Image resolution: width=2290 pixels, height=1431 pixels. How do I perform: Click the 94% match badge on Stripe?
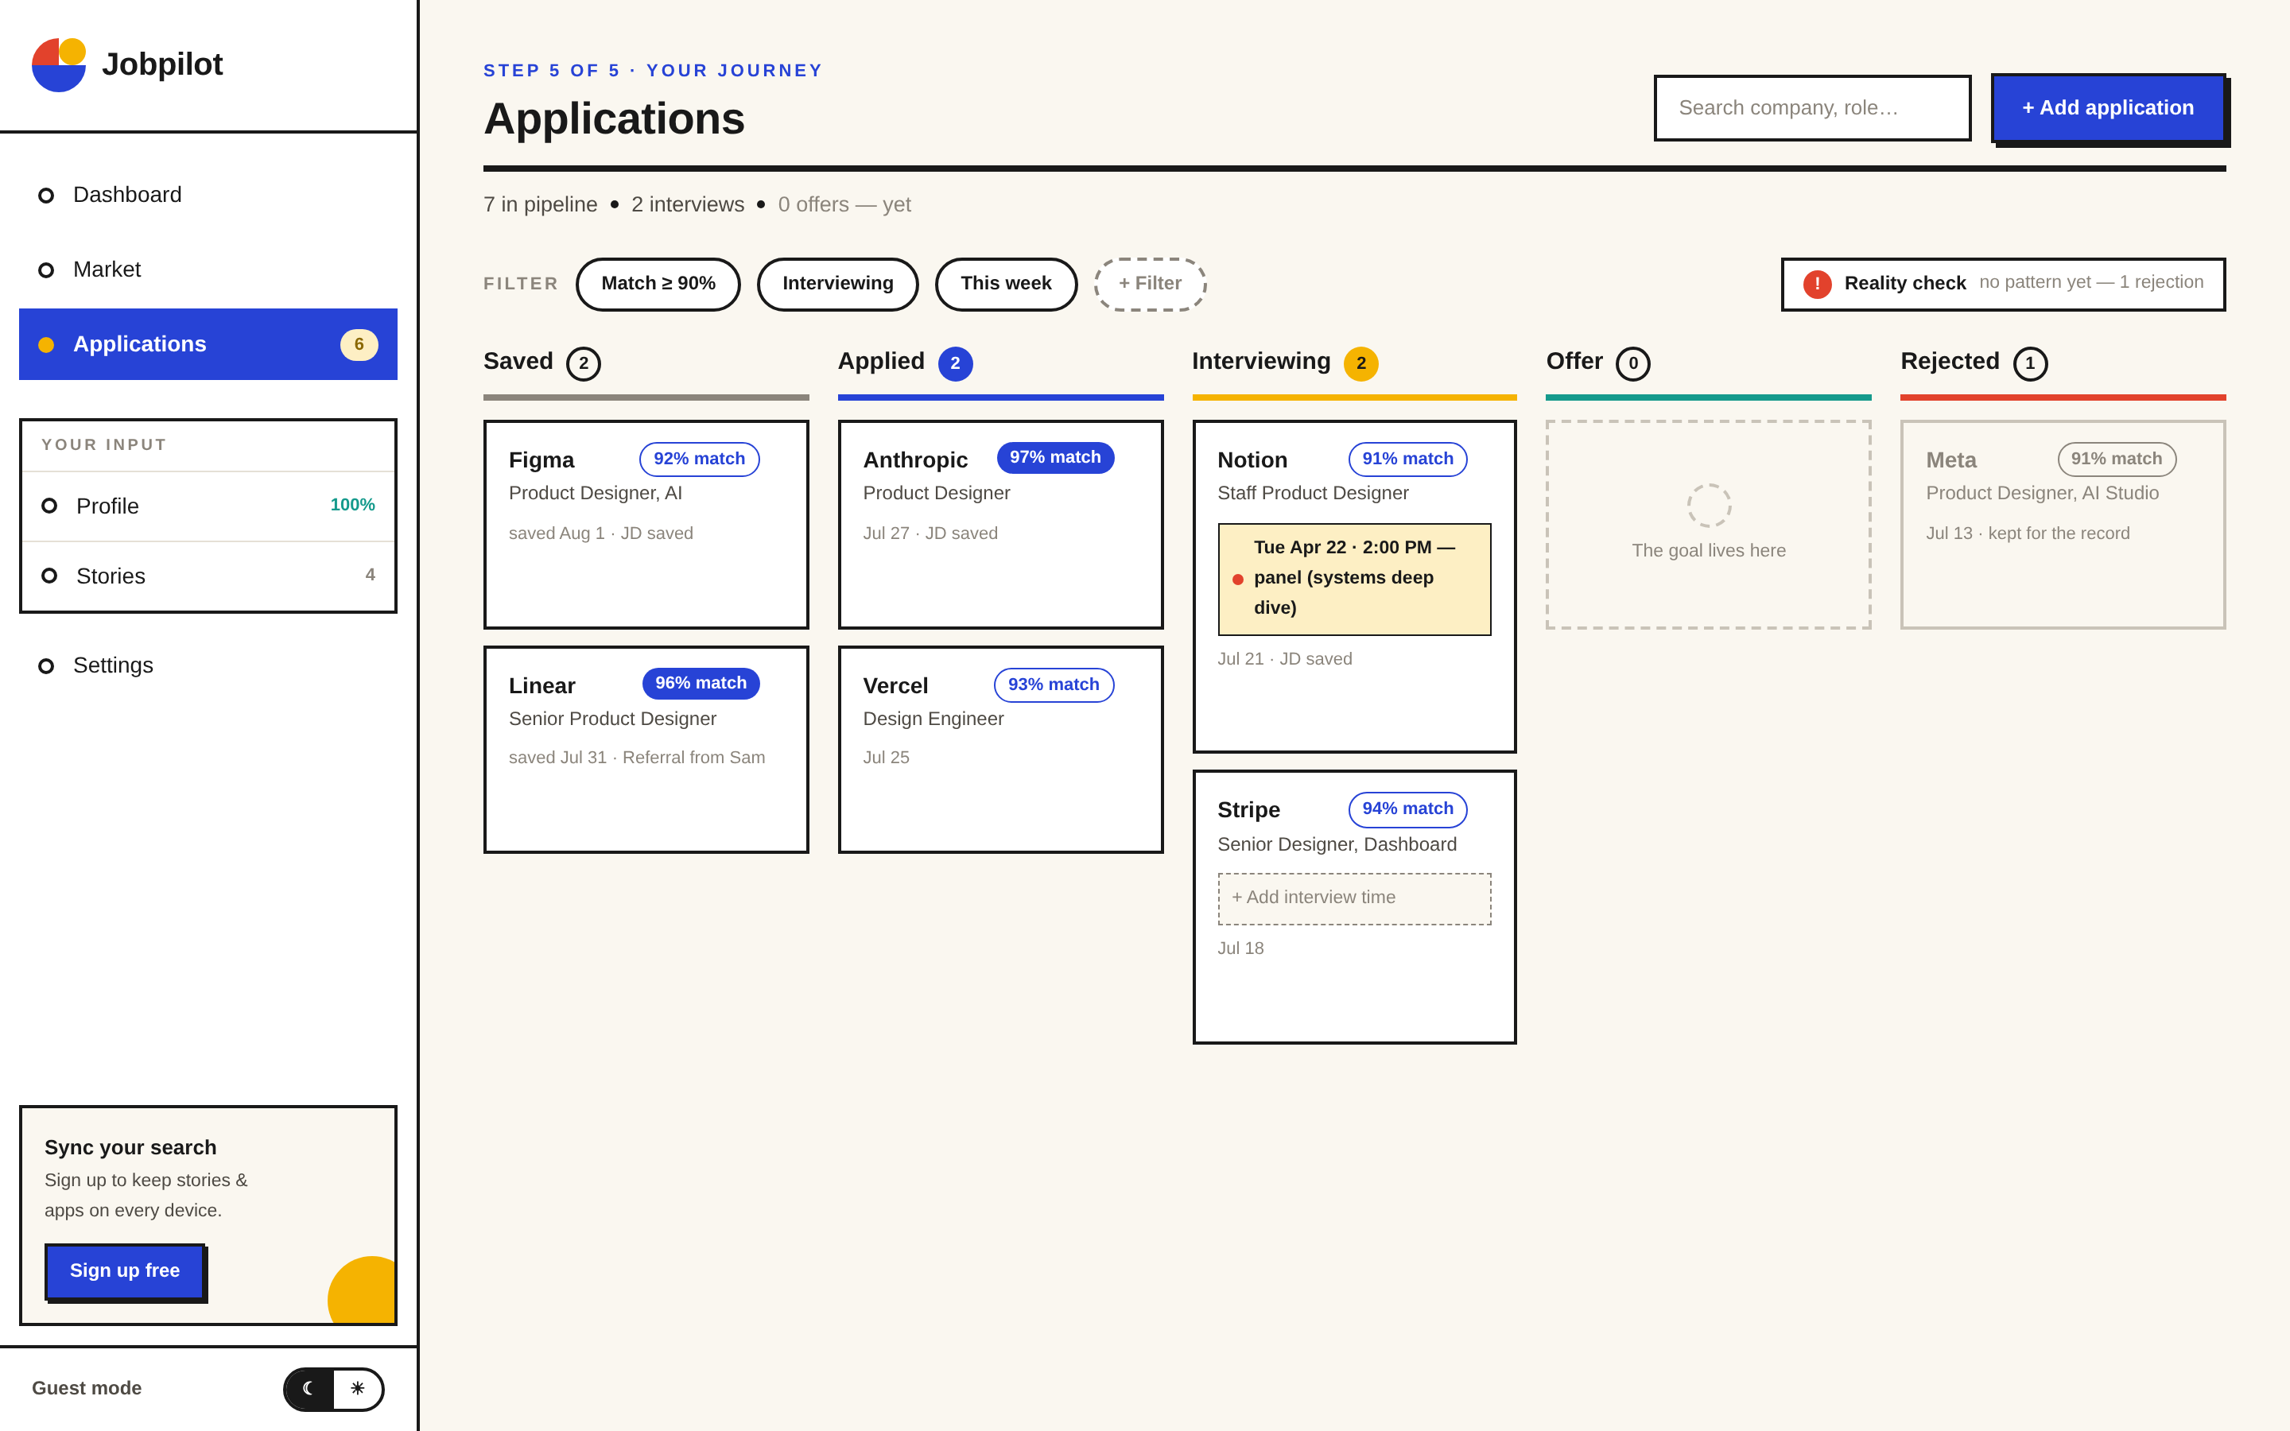(x=1407, y=809)
